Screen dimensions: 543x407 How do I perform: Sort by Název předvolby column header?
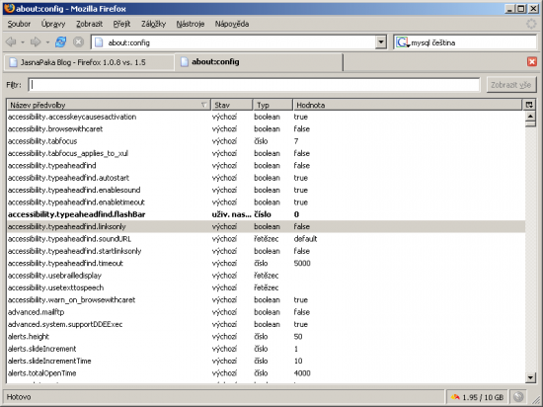(x=109, y=105)
